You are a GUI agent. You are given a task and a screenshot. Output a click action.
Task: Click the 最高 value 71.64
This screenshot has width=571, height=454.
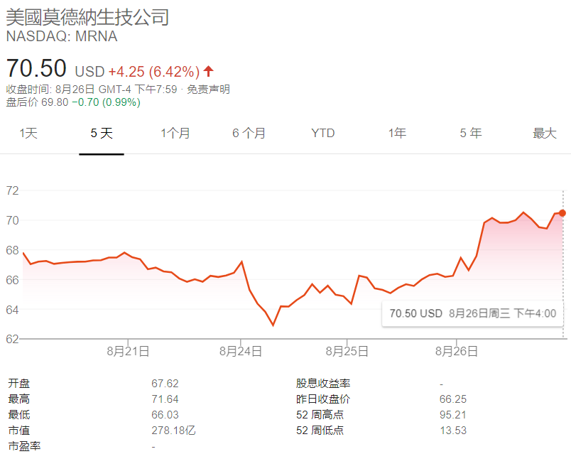165,399
